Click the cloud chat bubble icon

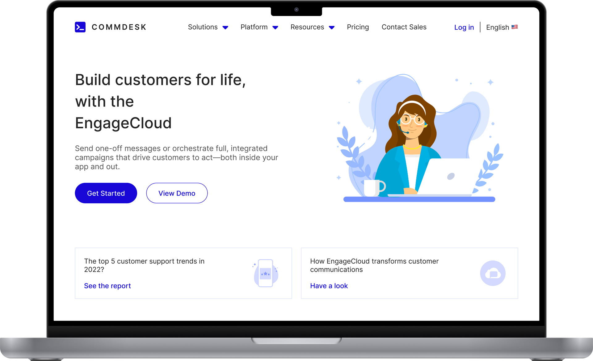[493, 273]
